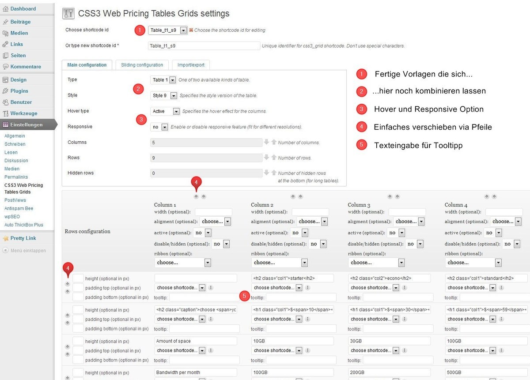Screen dimensions: 530x380
Task: Click the Dashboard house icon in sidebar
Action: (5, 9)
